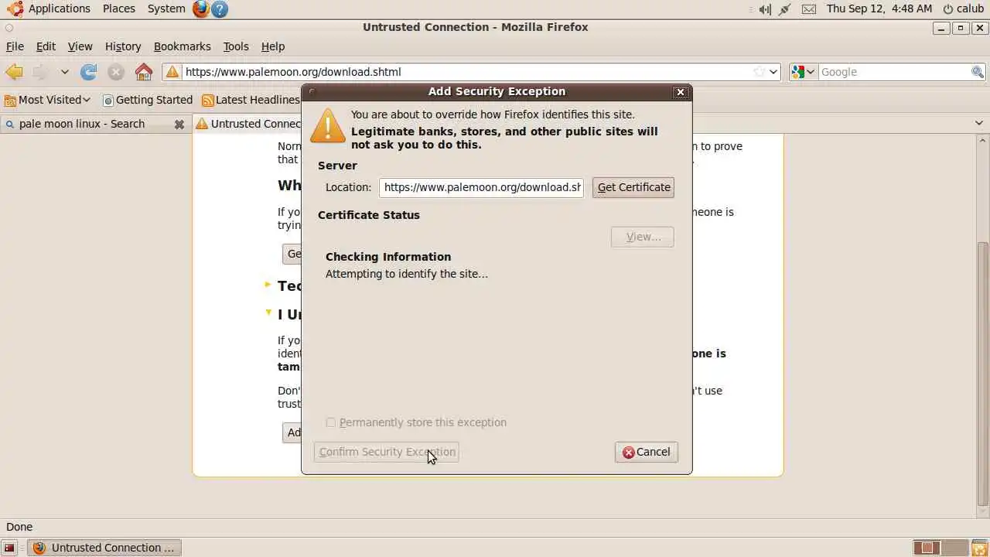The image size is (990, 557).
Task: Open the Tools menu
Action: tap(236, 46)
